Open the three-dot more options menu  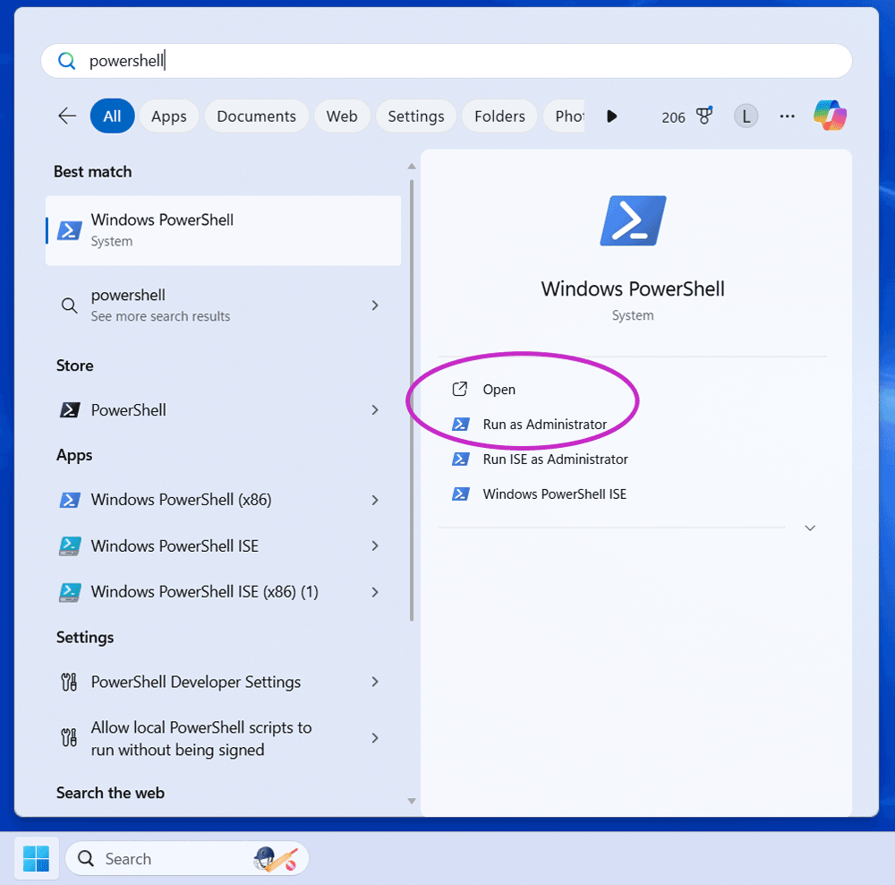click(787, 116)
